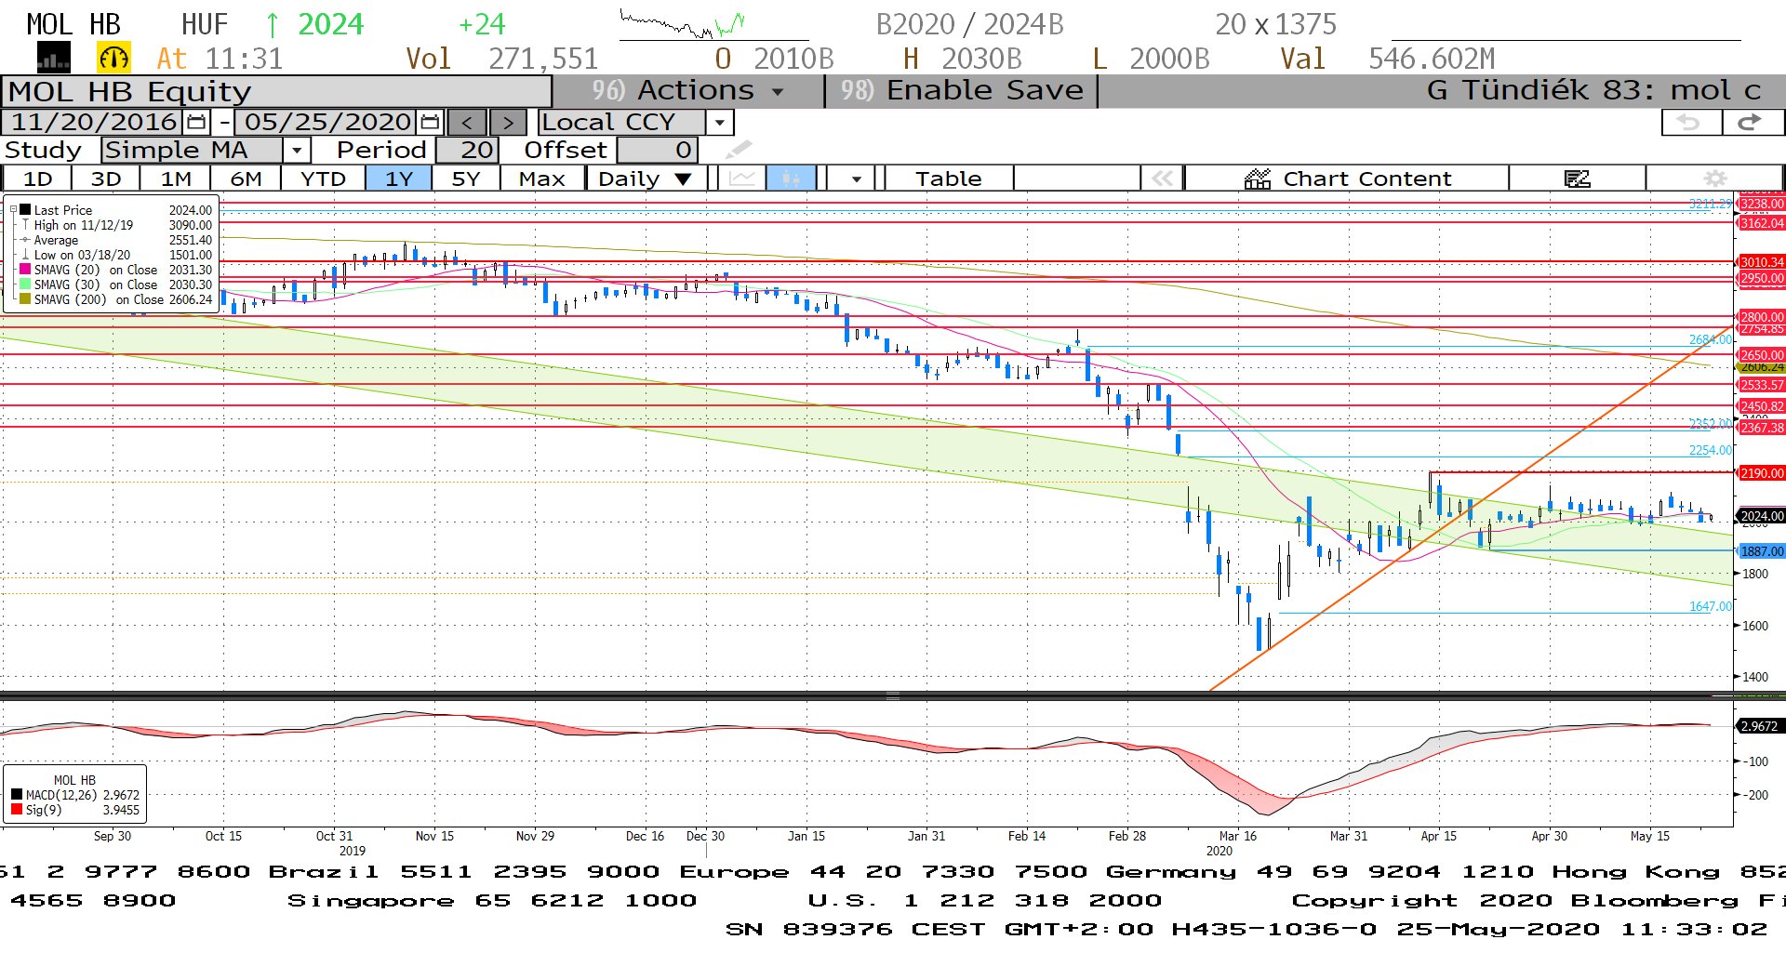The image size is (1786, 966).
Task: Open the Chart Content panel
Action: point(1347,179)
